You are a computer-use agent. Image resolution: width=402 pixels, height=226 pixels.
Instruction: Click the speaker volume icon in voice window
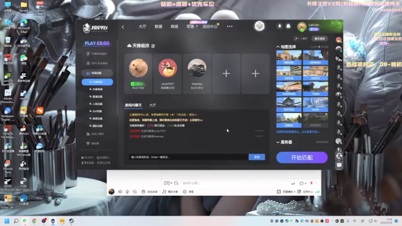(x=120, y=192)
